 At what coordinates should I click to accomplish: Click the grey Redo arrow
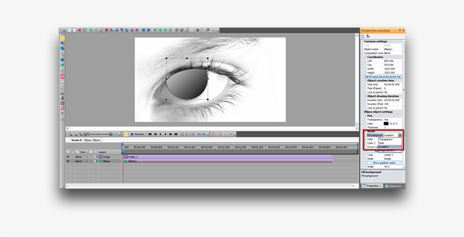click(96, 30)
